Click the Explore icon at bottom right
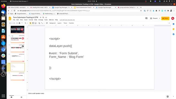The width and height of the screenshot is (176, 99). [x=167, y=97]
